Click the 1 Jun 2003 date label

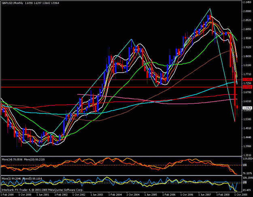coord(97,195)
